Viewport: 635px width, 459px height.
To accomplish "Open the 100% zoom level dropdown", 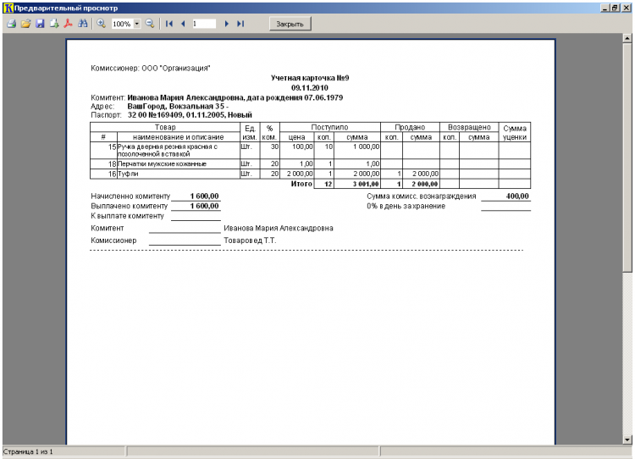I will (x=137, y=24).
